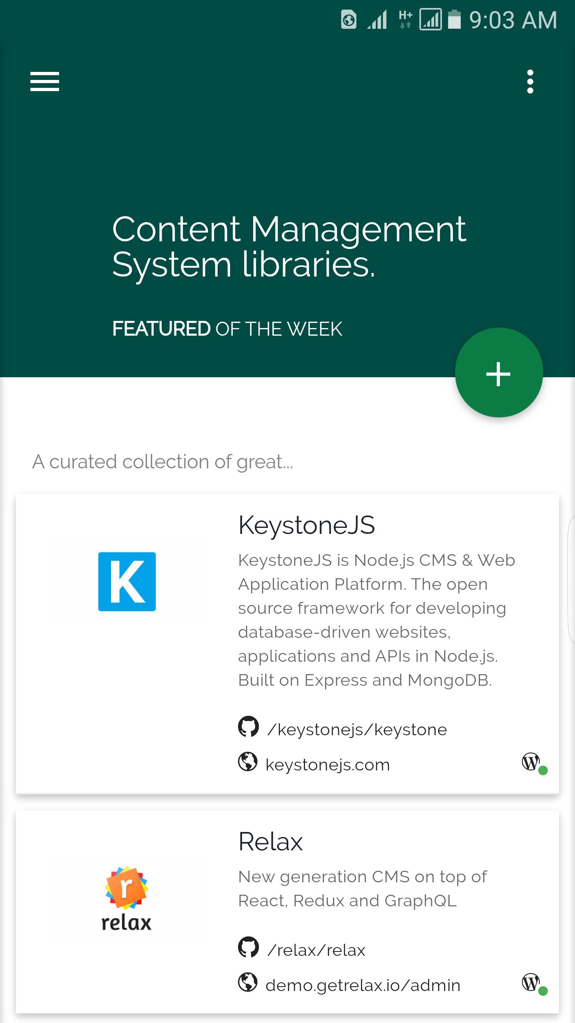This screenshot has width=575, height=1023.
Task: Click 'A curated collection of great...' text
Action: point(163,462)
